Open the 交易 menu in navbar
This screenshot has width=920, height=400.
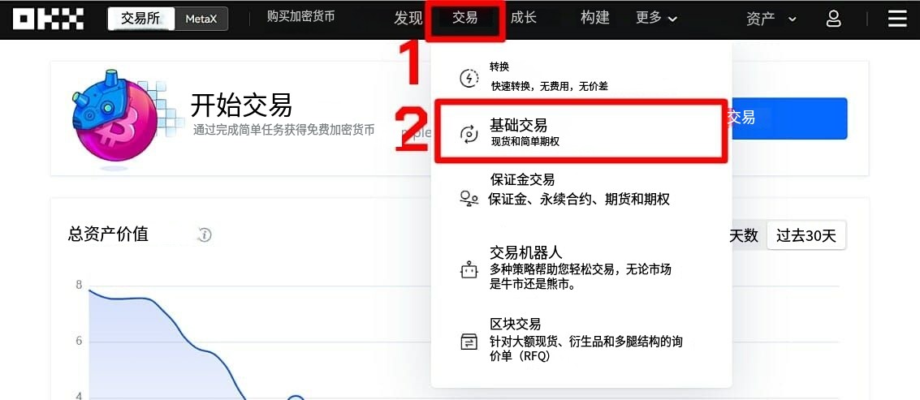click(464, 18)
